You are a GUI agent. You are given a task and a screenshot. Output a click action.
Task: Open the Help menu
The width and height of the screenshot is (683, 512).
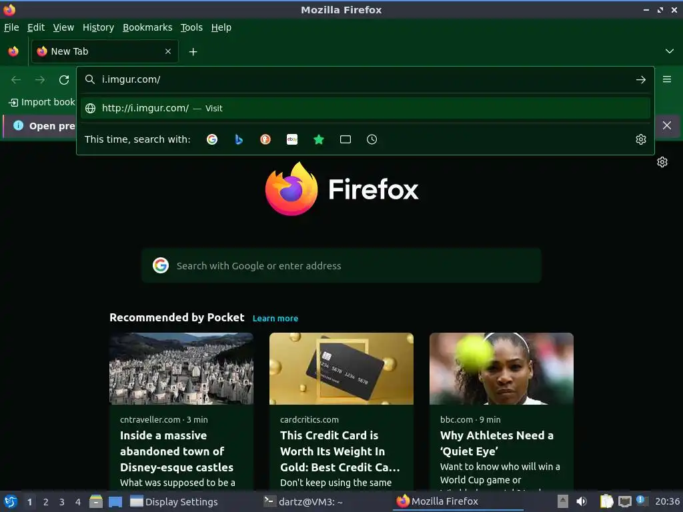tap(221, 27)
